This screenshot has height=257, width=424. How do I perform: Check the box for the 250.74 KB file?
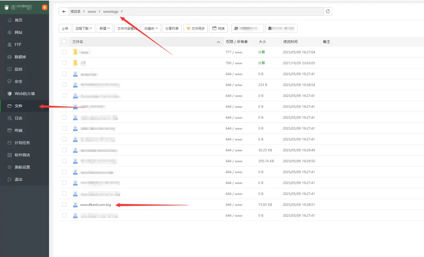click(x=64, y=161)
